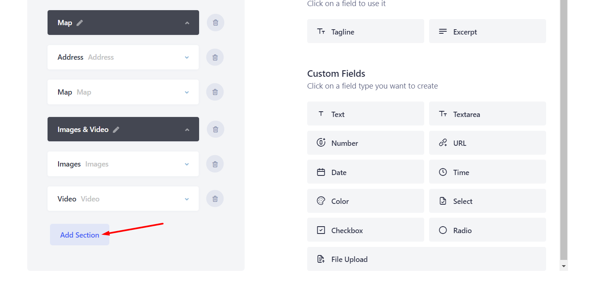
Task: Edit the Images & Video section title
Action: tap(116, 129)
